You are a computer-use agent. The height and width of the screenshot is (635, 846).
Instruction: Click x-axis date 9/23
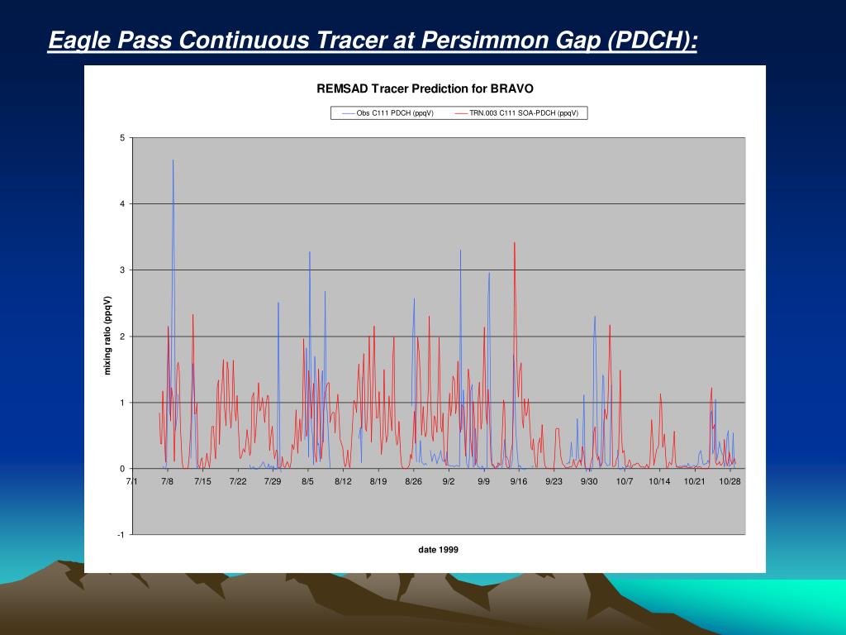(554, 481)
